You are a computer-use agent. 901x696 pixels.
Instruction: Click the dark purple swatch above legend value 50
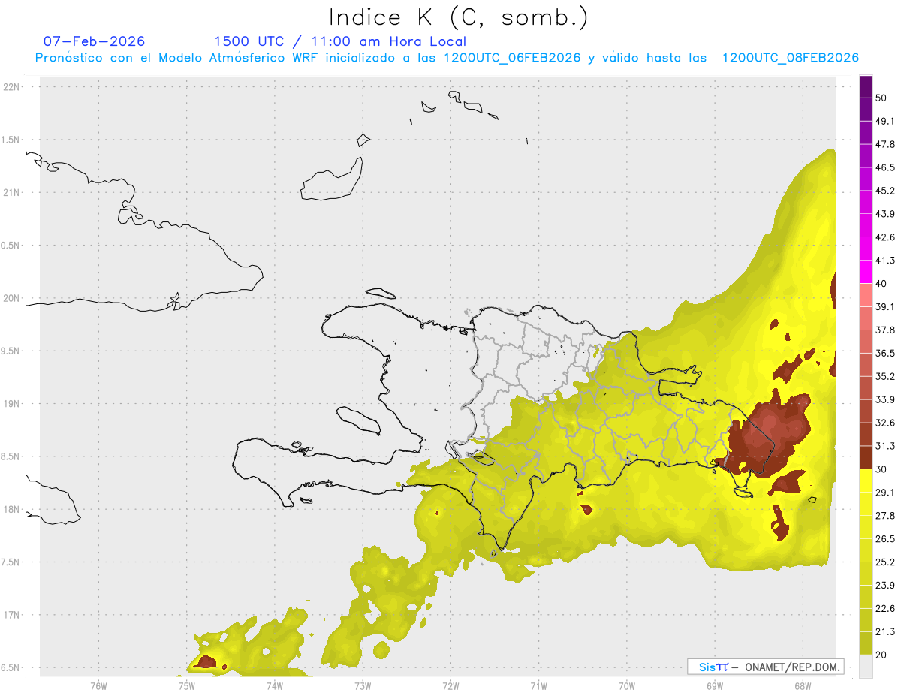(866, 86)
